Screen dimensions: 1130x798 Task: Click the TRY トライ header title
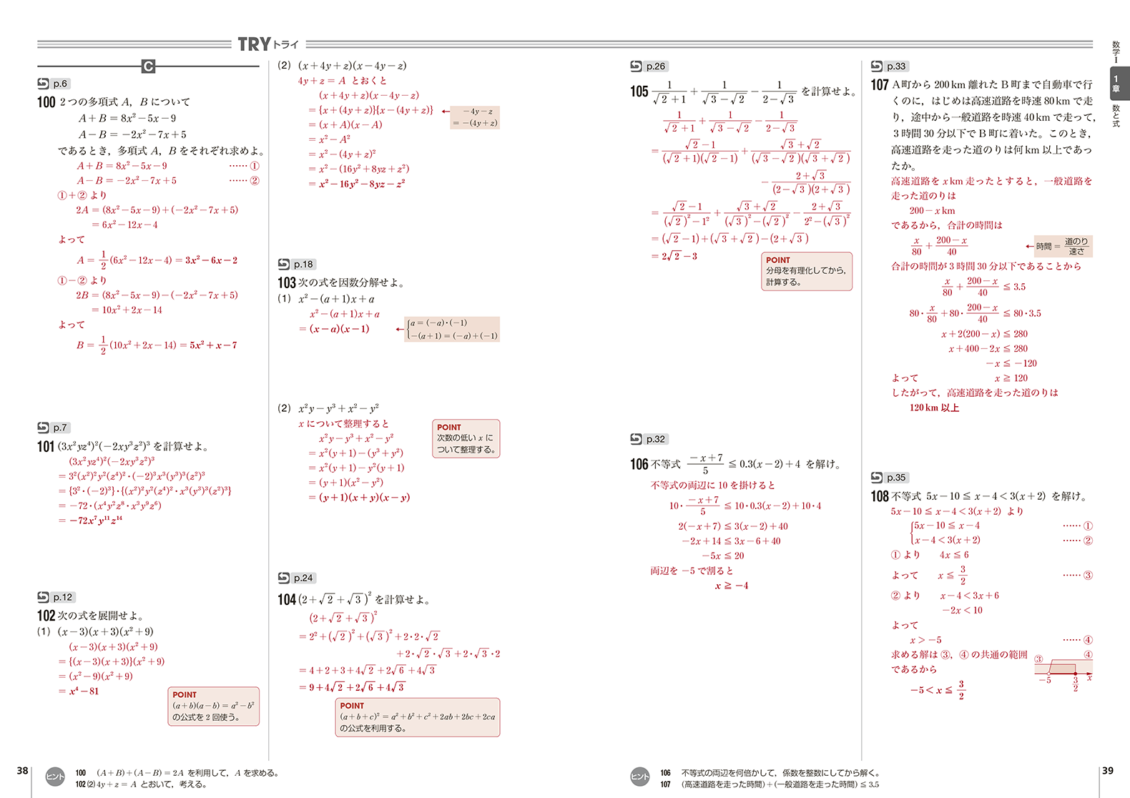point(268,44)
